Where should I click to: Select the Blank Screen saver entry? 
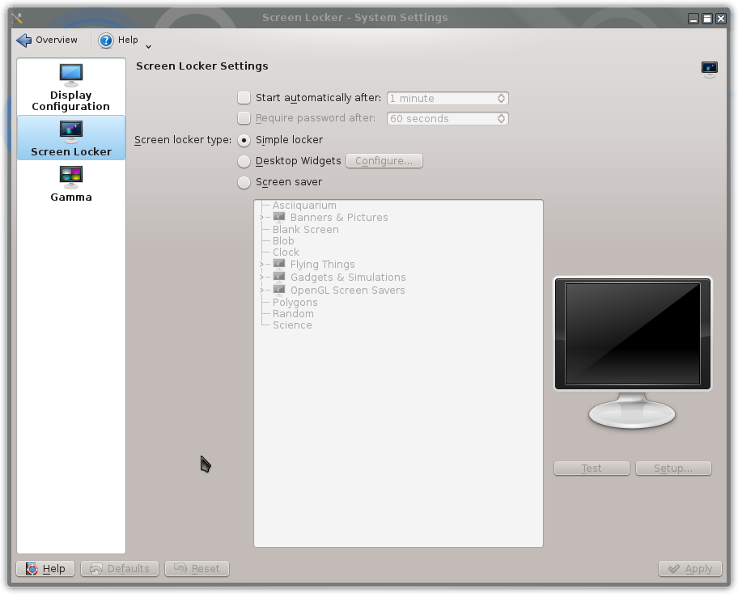[x=305, y=230]
